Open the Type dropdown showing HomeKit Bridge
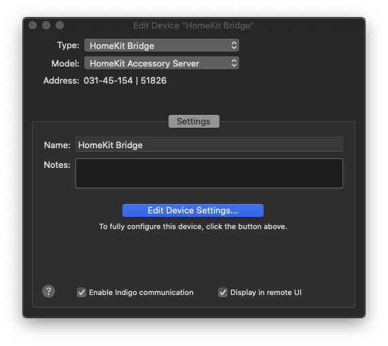Viewport: 388px width, 346px height. point(162,46)
